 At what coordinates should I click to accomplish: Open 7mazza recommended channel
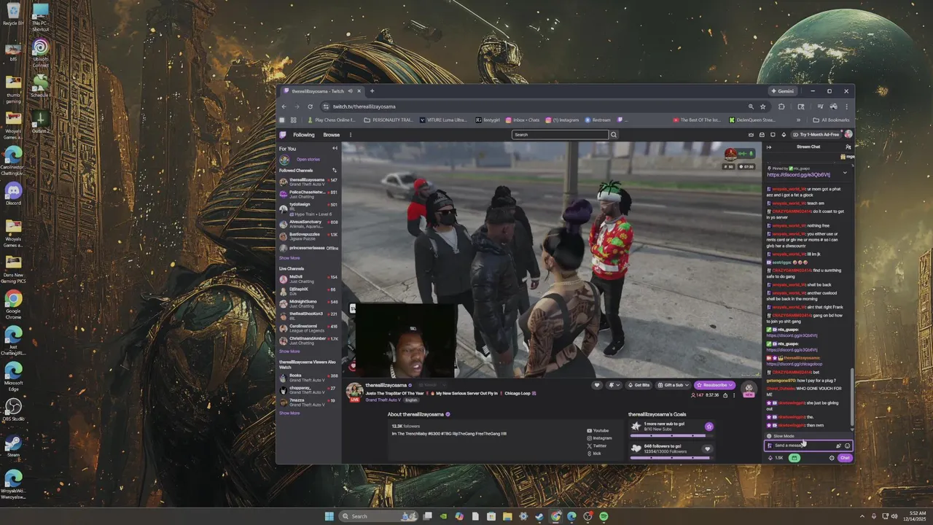pos(308,402)
